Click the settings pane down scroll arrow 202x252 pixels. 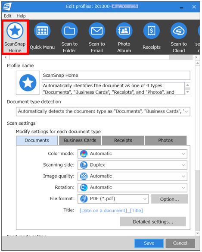[x=198, y=233]
